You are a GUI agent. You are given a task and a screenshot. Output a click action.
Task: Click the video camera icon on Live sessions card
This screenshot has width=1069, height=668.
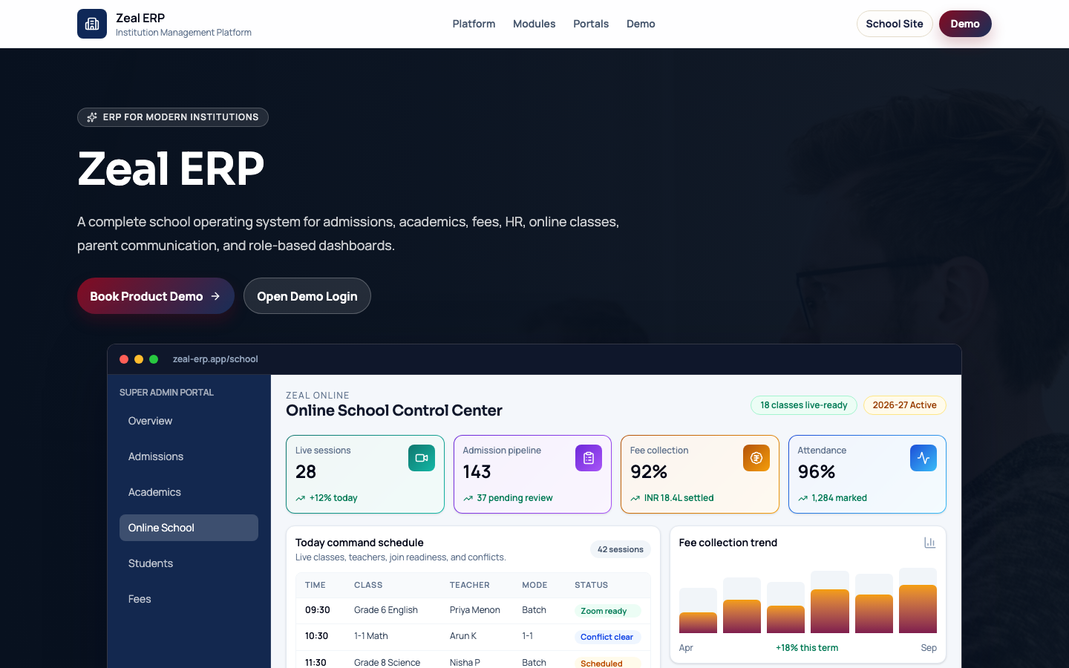pyautogui.click(x=422, y=458)
